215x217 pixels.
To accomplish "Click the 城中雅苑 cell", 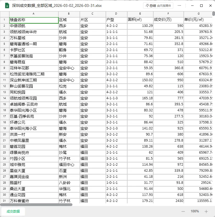I will 34,165.
